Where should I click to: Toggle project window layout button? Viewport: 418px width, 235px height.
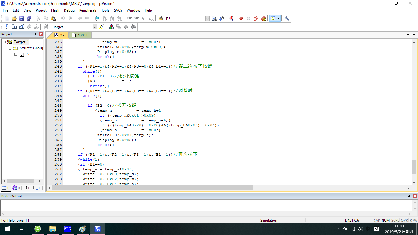[x=273, y=18]
